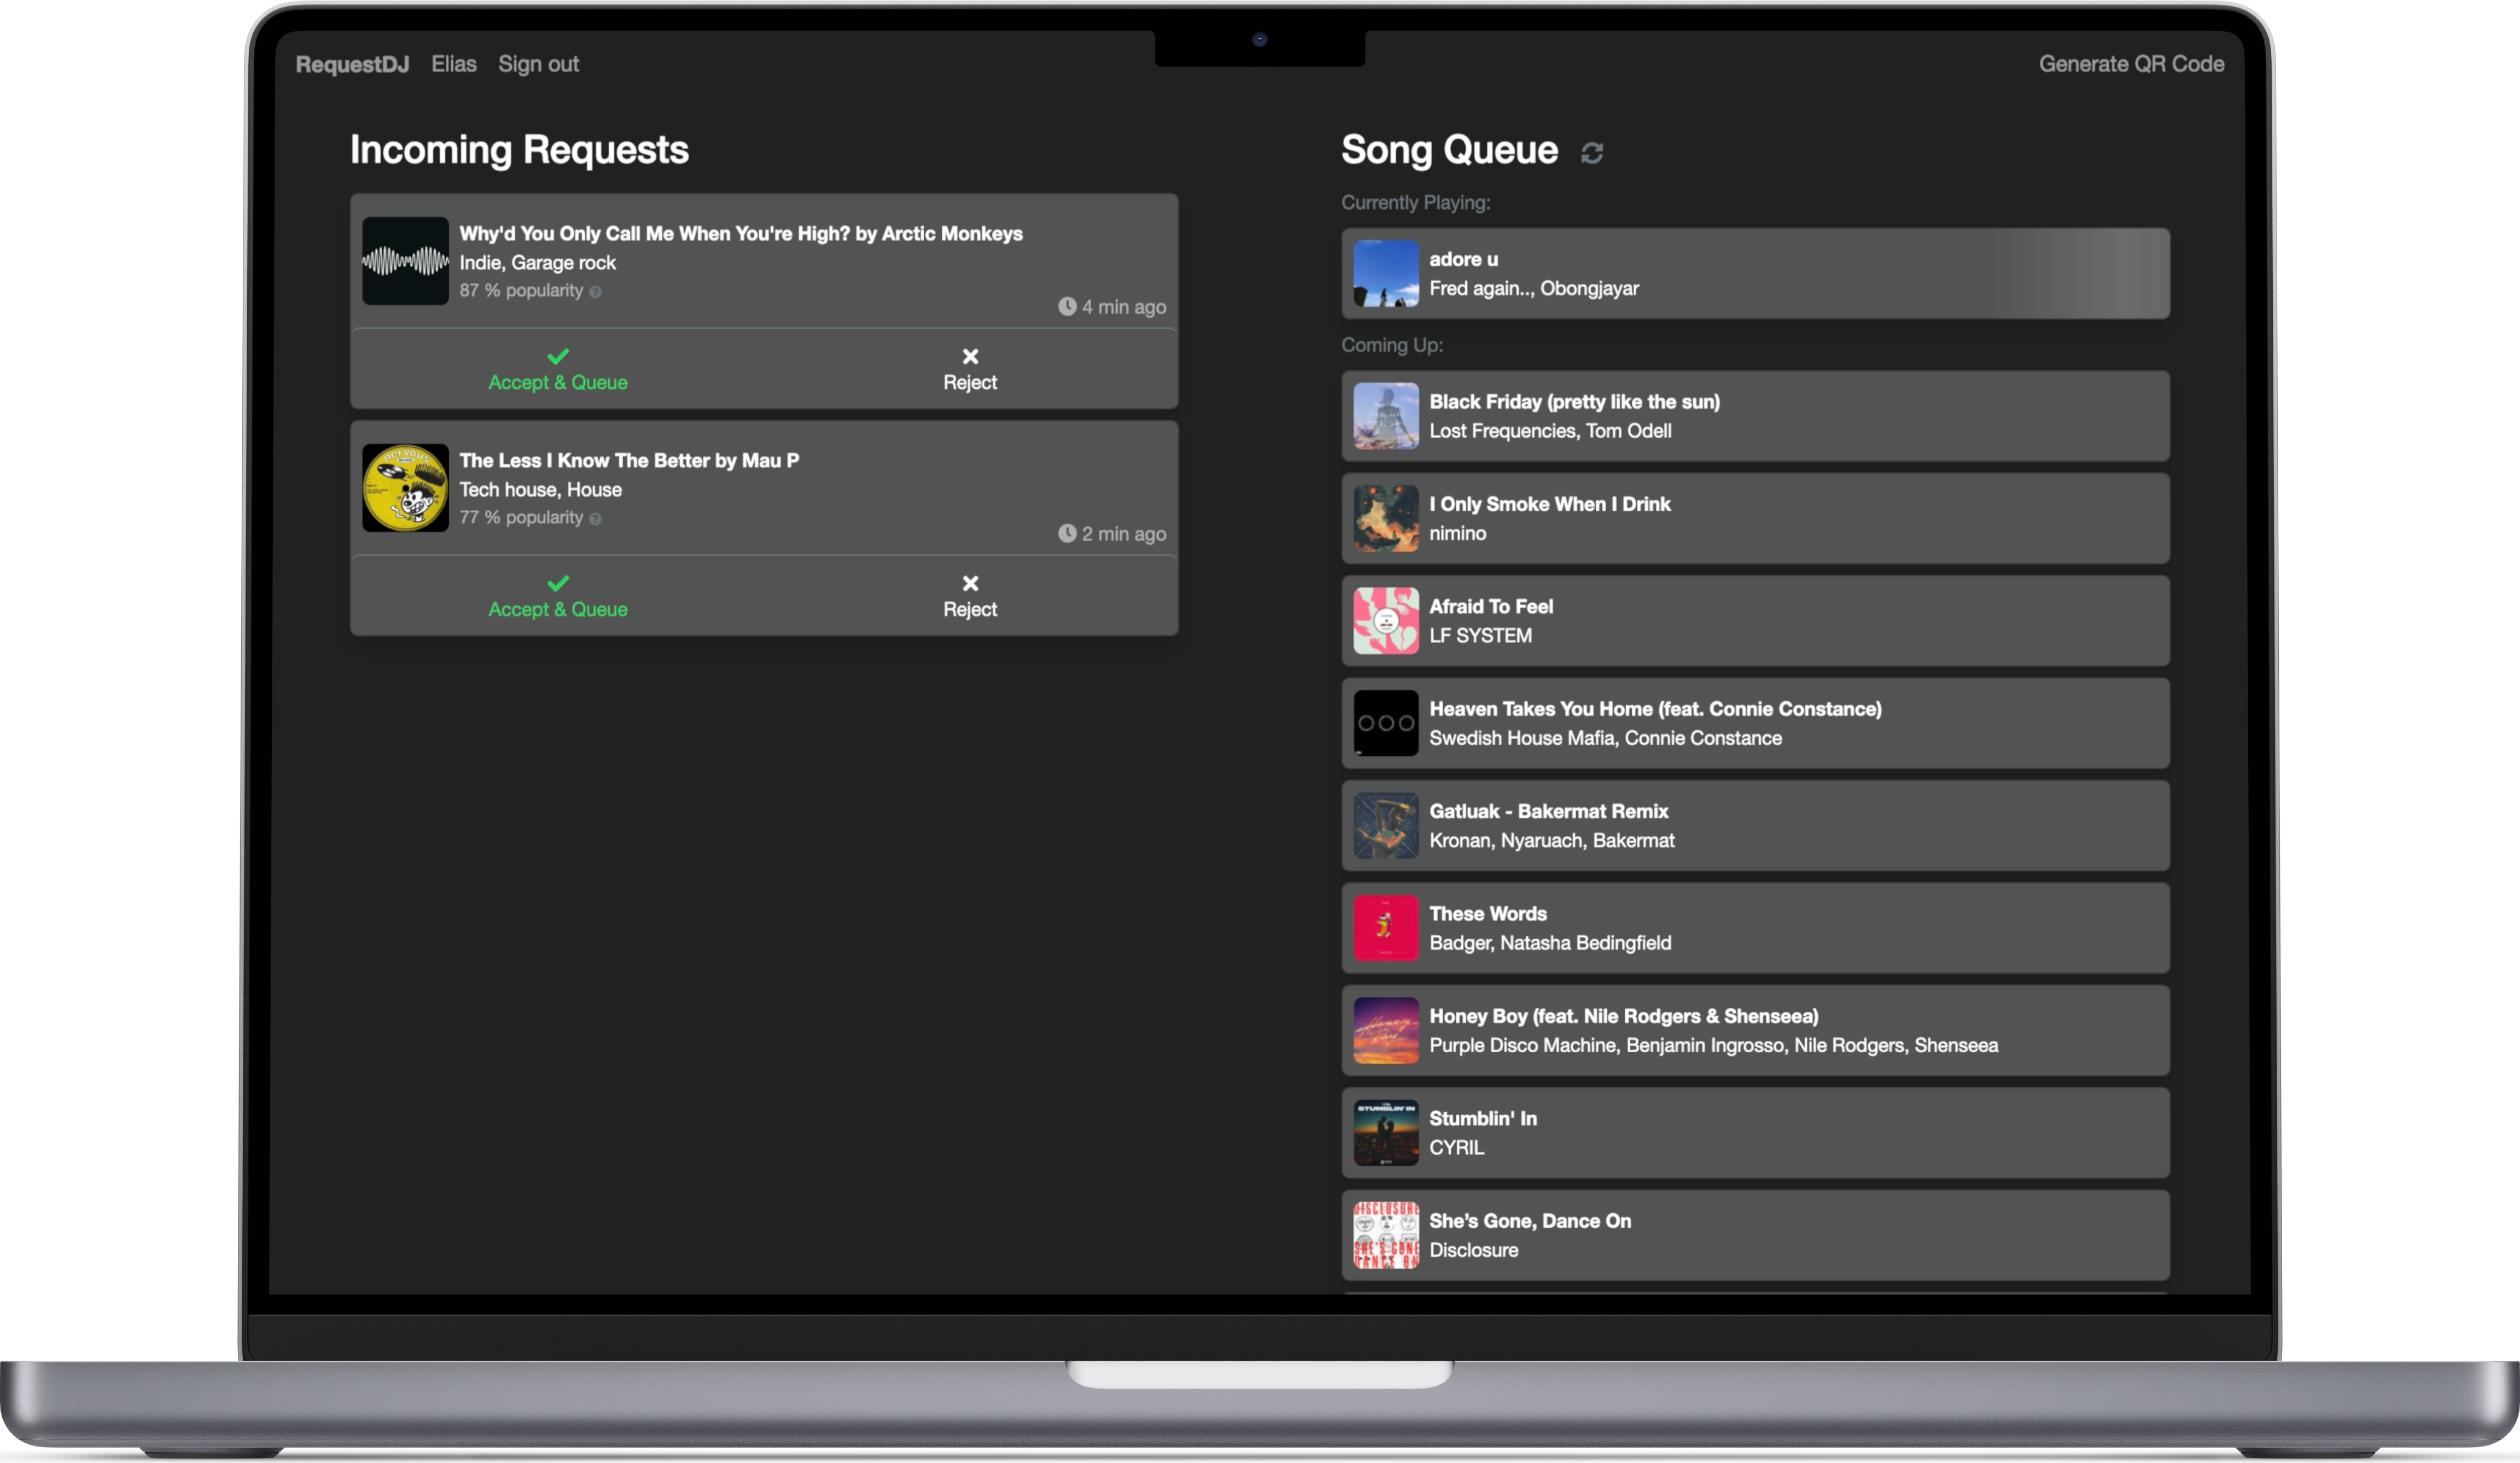
Task: Click the info icon beside 87 % popularity
Action: 595,292
